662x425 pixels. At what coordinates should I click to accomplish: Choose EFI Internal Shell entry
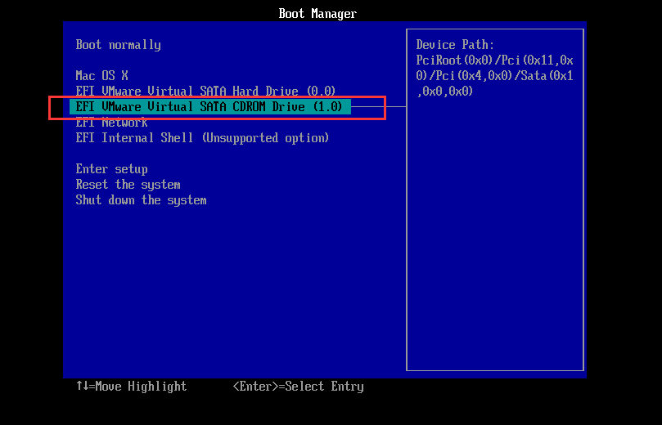[x=134, y=138]
